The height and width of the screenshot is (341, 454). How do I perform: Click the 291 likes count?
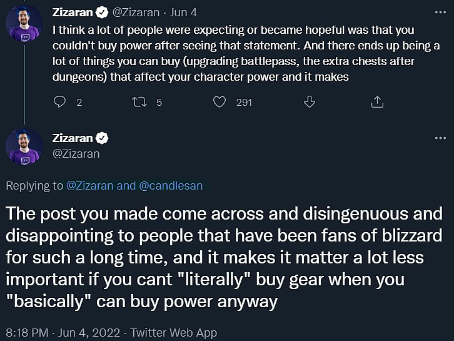point(244,102)
